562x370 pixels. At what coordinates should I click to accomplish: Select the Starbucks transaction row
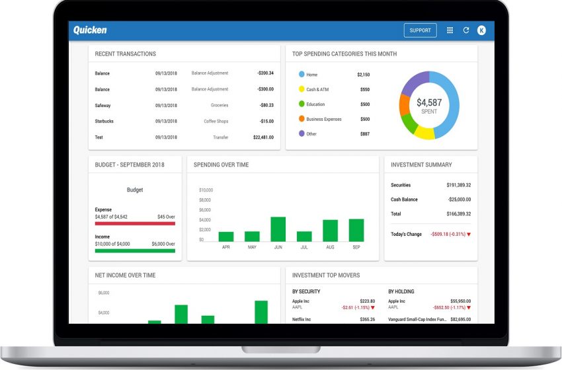[x=184, y=121]
